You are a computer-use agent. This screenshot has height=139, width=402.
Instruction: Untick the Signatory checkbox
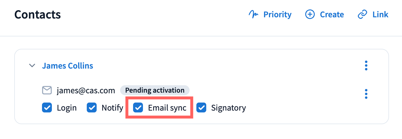201,108
